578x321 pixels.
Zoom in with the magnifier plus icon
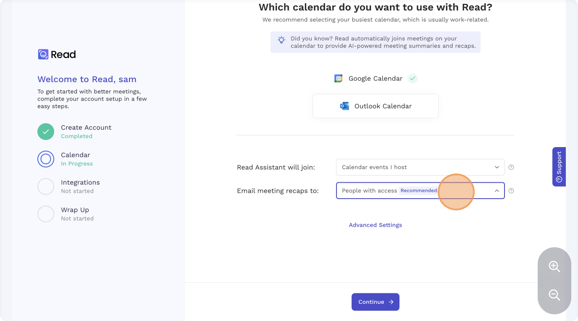click(554, 266)
